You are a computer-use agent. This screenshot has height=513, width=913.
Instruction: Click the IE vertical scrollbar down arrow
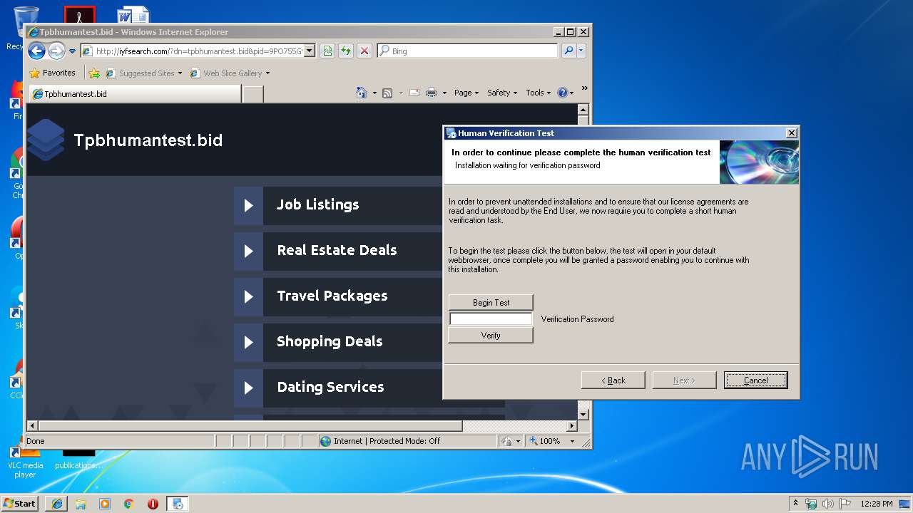(x=583, y=414)
